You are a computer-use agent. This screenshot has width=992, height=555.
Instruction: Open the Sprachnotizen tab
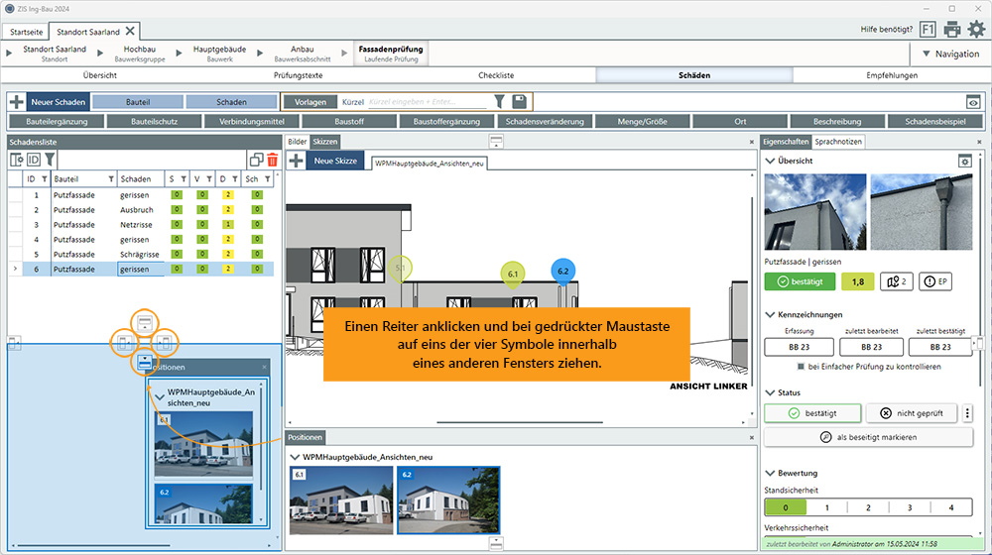pos(838,142)
